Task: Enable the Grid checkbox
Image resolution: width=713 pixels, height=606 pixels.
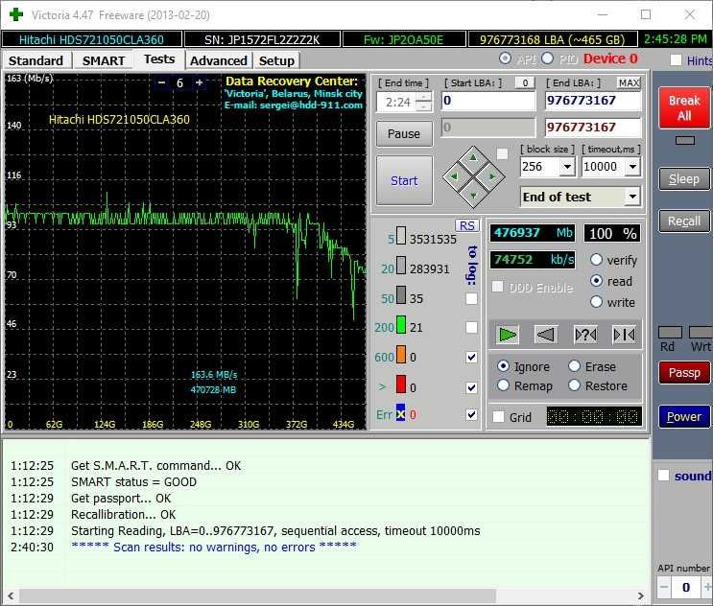Action: click(499, 417)
